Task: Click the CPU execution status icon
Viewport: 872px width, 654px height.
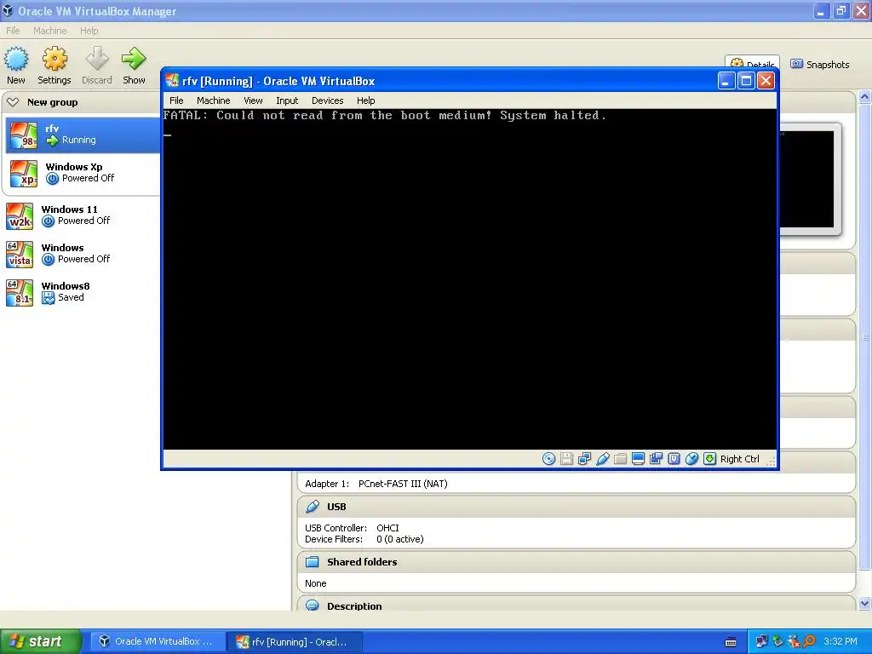Action: [x=674, y=459]
